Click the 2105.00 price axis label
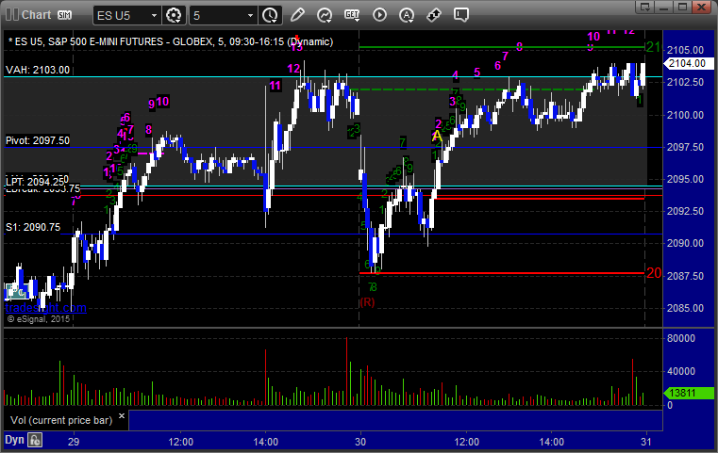718x453 pixels. point(685,50)
